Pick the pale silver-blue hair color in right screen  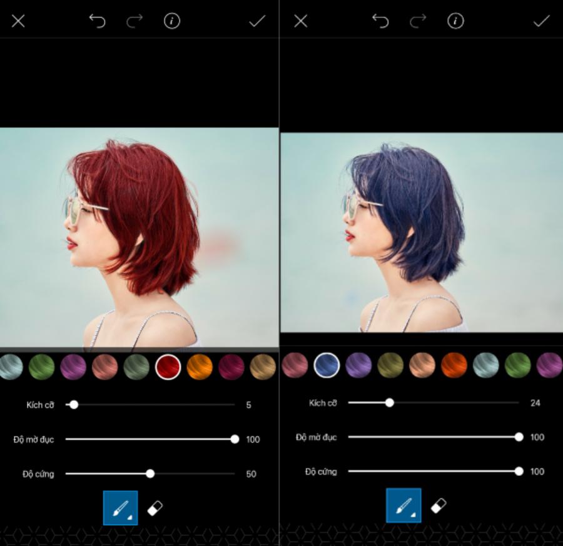[486, 365]
